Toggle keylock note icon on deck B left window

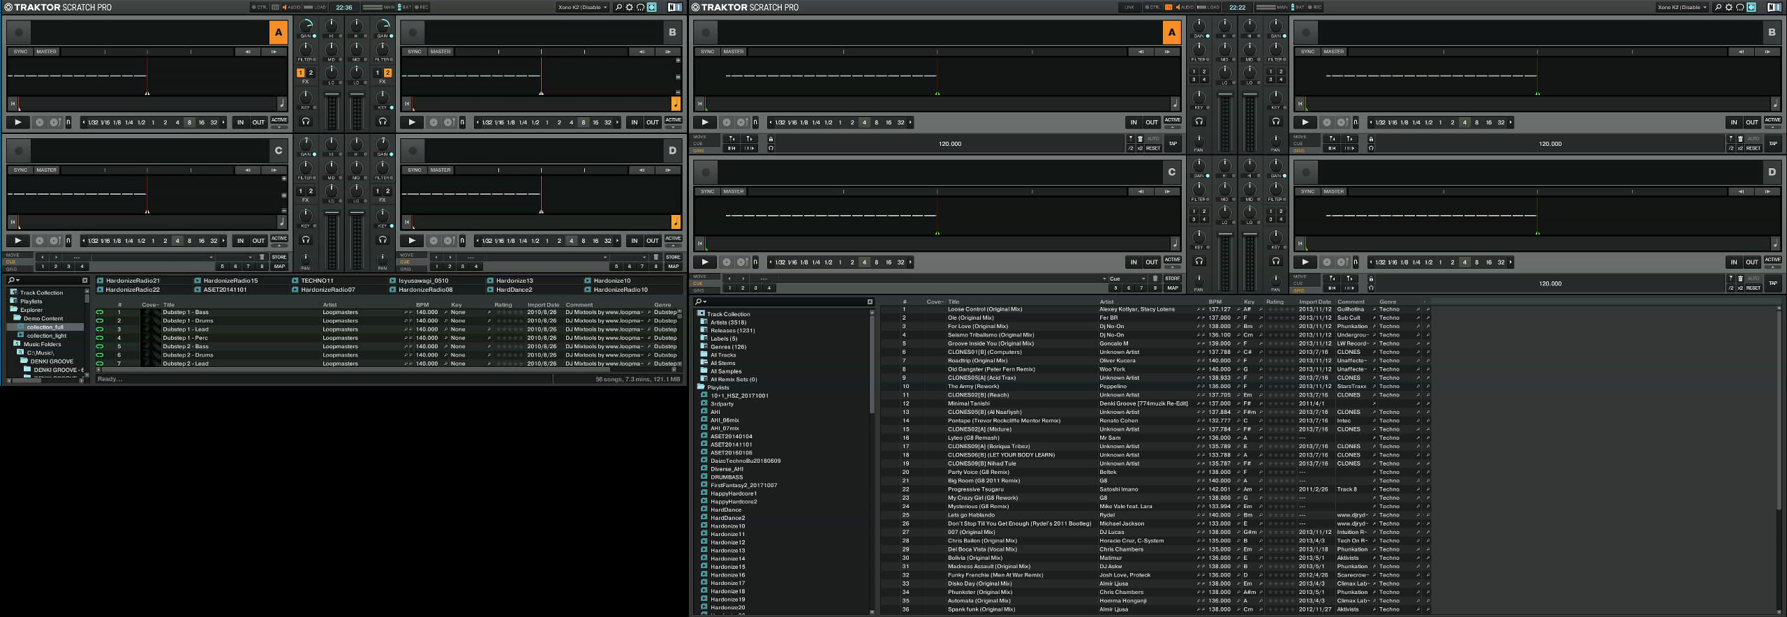[676, 104]
